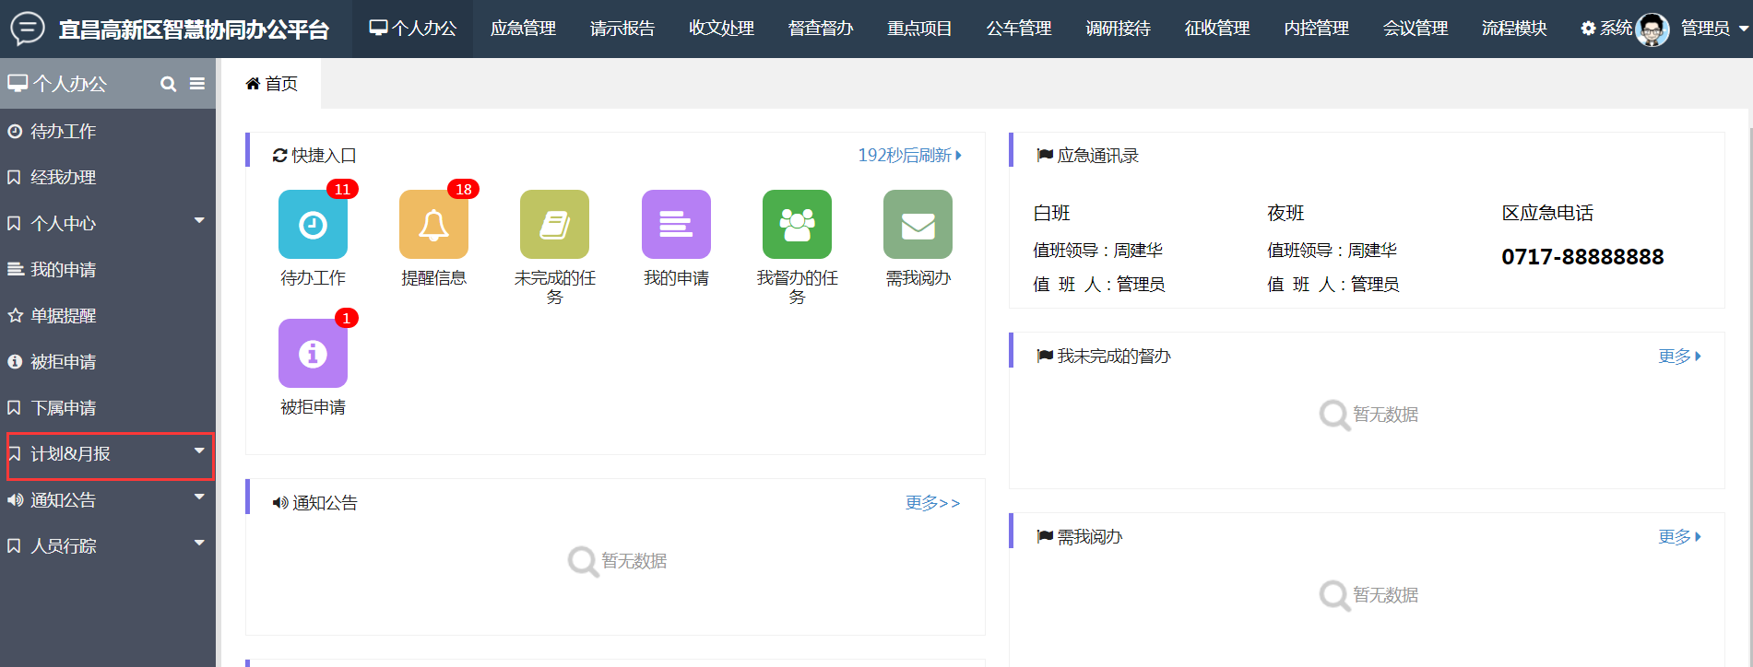Viewport: 1753px width, 667px height.
Task: Open 内控管理 top menu
Action: [1316, 29]
